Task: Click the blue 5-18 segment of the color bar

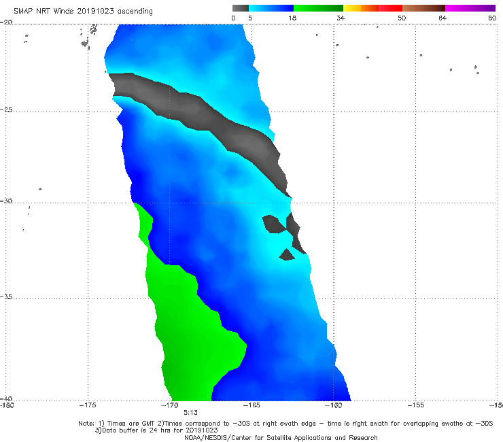Action: (x=271, y=8)
